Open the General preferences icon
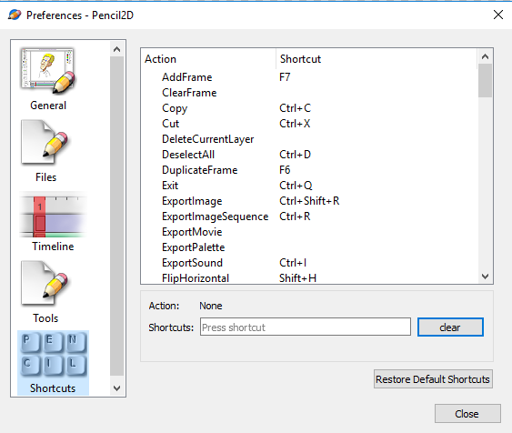512x433 pixels. coord(47,71)
